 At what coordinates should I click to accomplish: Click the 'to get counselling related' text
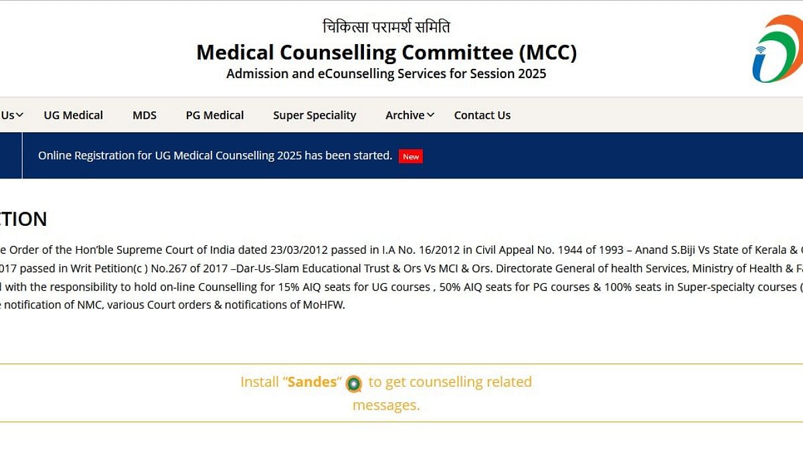(450, 382)
